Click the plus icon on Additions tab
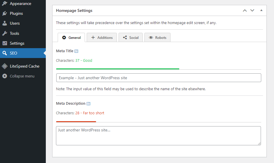The image size is (274, 163). tap(93, 37)
